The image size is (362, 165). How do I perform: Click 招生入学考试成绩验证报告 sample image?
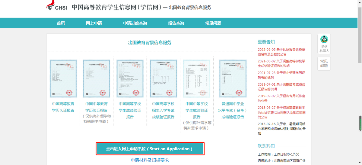[163, 78]
